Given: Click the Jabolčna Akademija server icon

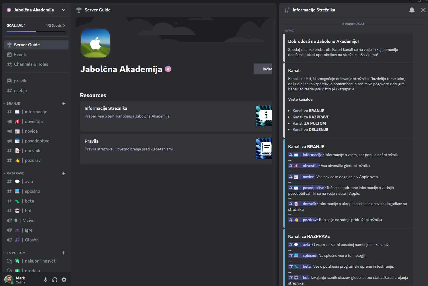Looking at the screenshot, I should (96, 43).
